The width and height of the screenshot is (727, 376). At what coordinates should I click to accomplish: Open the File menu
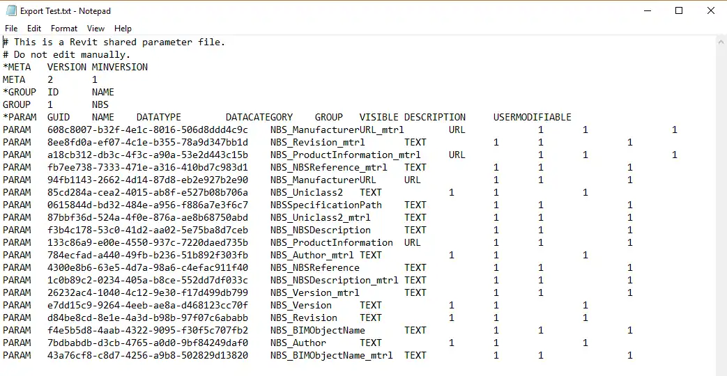tap(11, 29)
